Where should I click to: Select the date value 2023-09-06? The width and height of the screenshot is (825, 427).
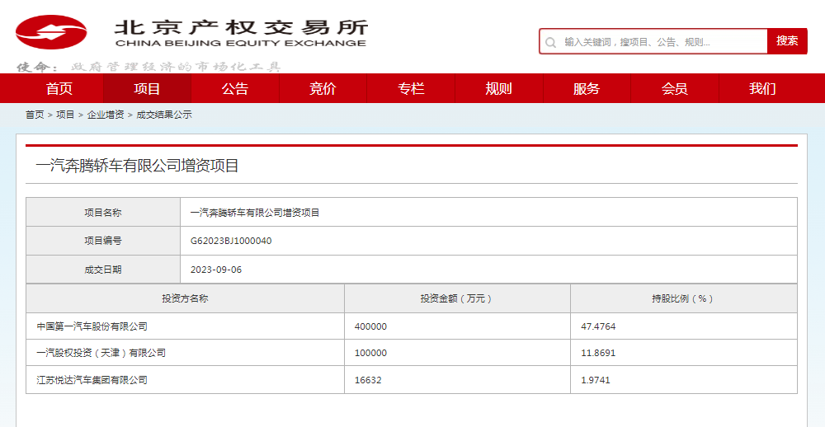(216, 270)
